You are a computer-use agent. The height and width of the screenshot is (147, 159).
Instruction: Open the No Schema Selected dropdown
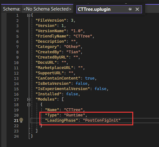47,9
